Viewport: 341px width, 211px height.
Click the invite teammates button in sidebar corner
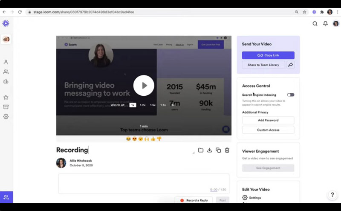[6, 197]
